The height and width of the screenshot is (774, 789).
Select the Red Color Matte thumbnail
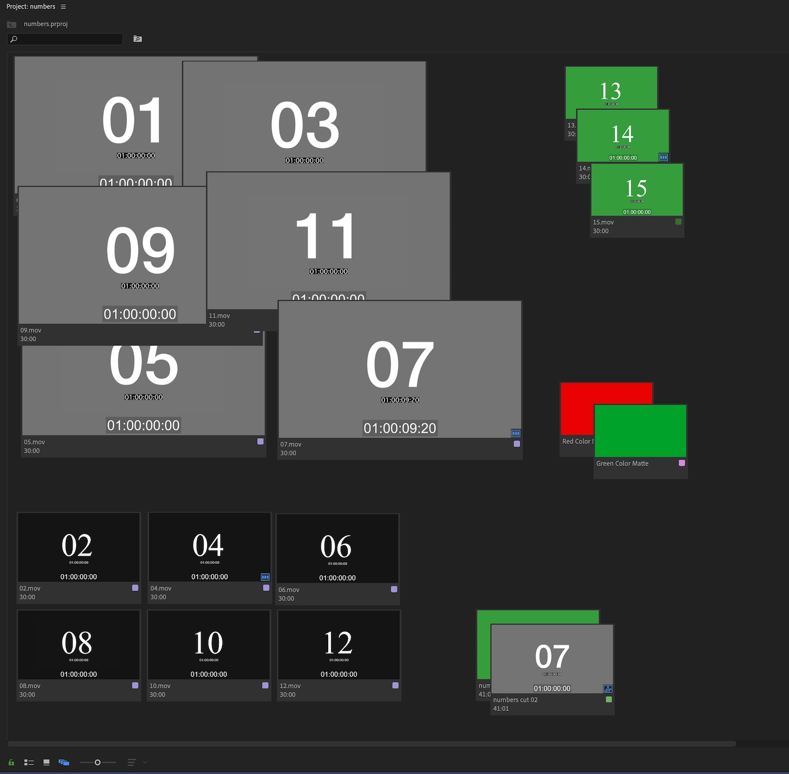click(x=578, y=409)
